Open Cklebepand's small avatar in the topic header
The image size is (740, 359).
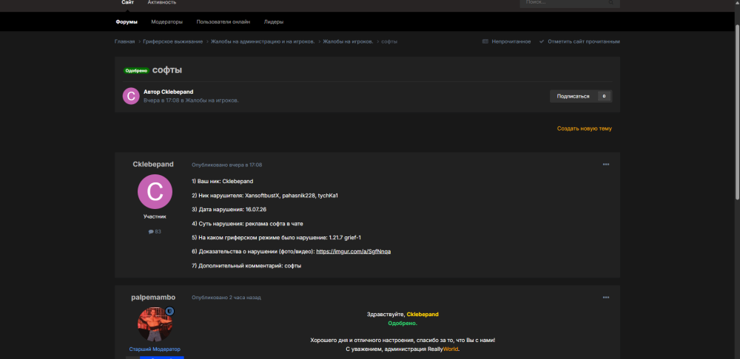point(131,96)
